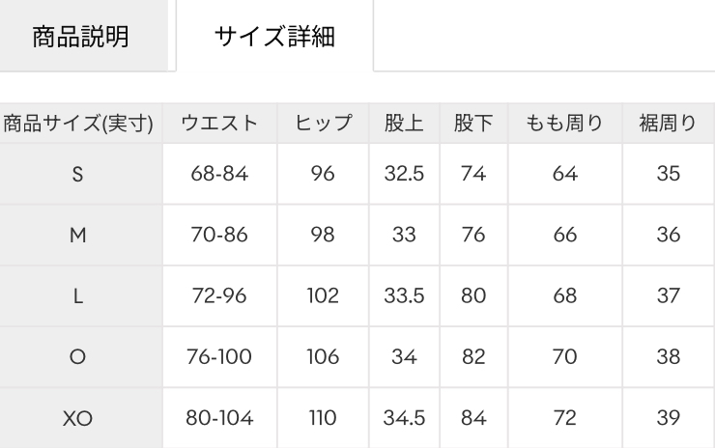Click the hem value 39
Screen dimensions: 715x448
coord(669,418)
